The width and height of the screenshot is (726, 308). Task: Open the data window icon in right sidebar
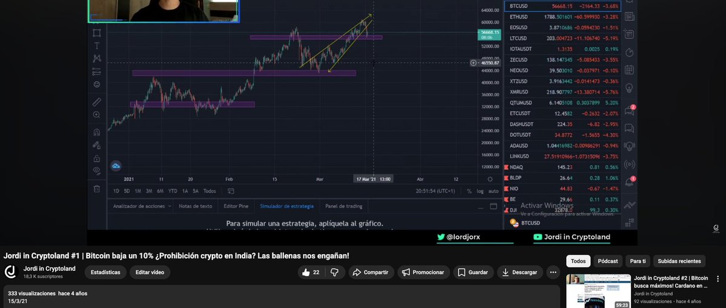tap(629, 34)
